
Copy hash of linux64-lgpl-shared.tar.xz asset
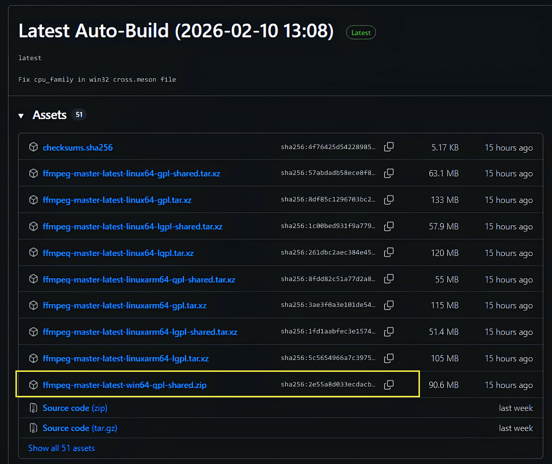[389, 227]
